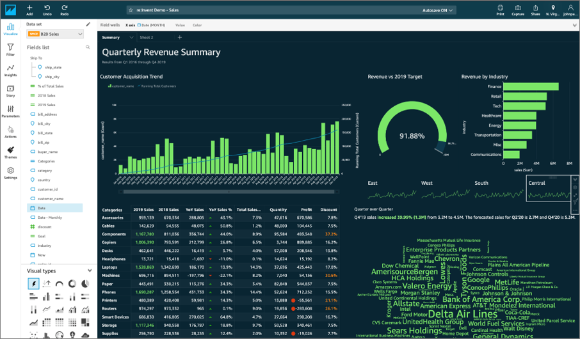Switch to the Sheet 2 tab

(147, 38)
